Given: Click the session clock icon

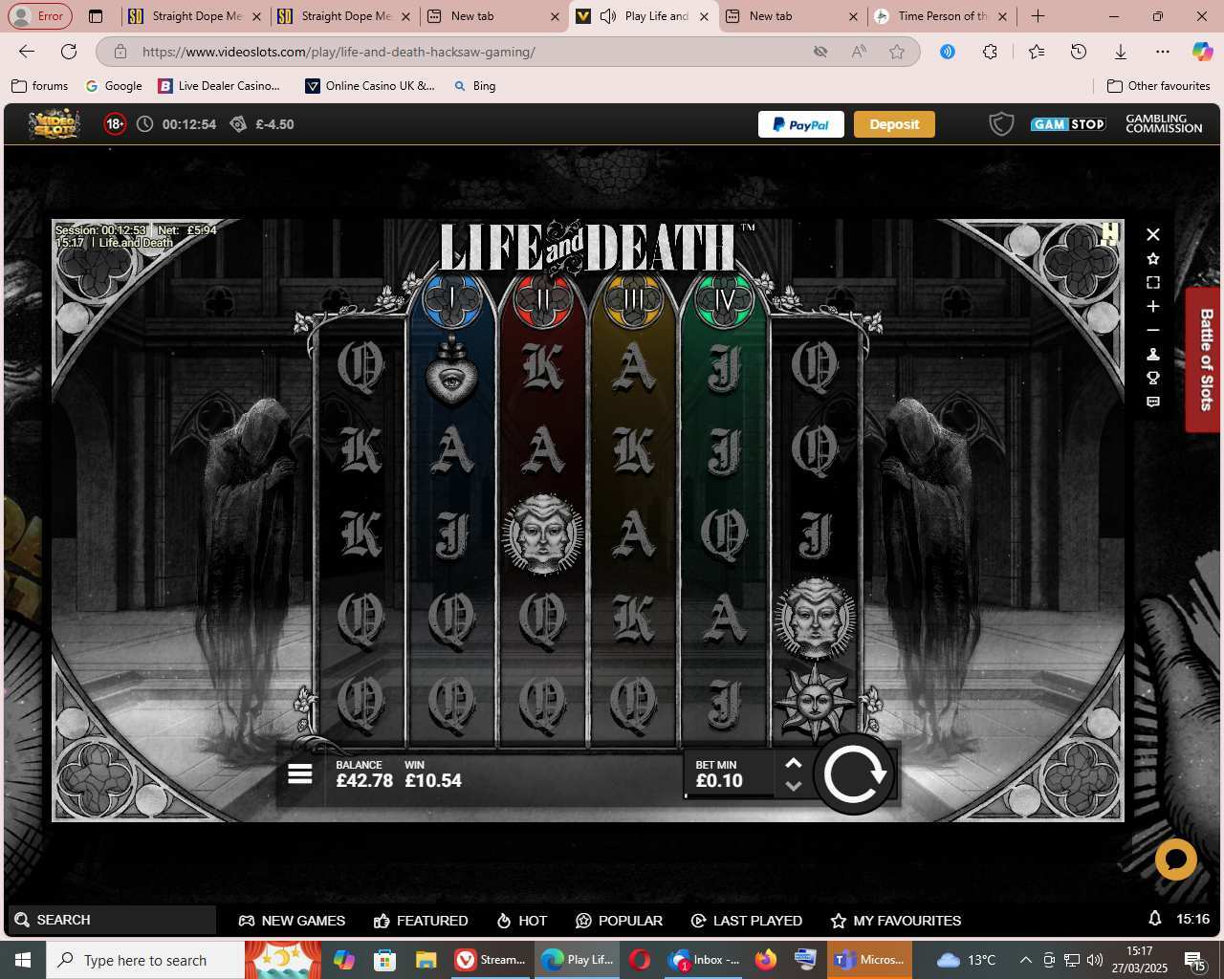Looking at the screenshot, I should (144, 124).
